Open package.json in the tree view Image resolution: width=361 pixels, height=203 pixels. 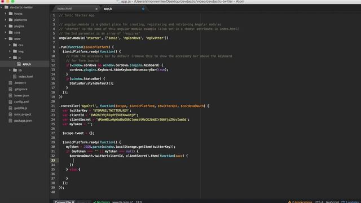click(23, 120)
